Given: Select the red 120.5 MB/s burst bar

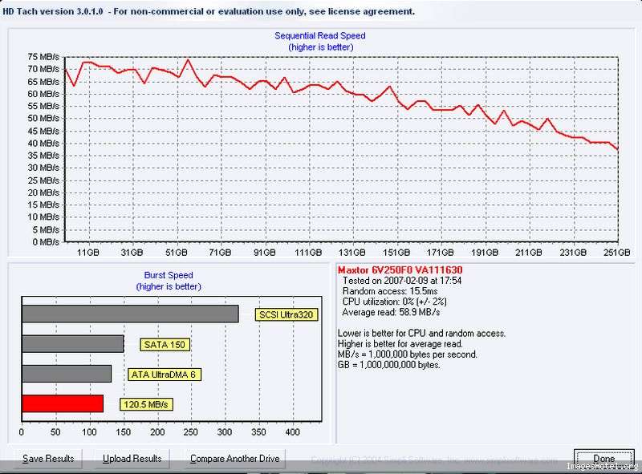Looking at the screenshot, I should [x=63, y=403].
